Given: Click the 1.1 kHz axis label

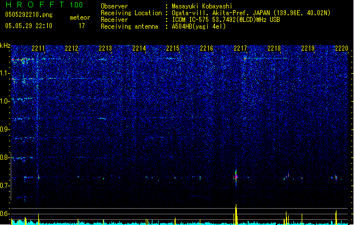Looking at the screenshot, I should (5, 73).
